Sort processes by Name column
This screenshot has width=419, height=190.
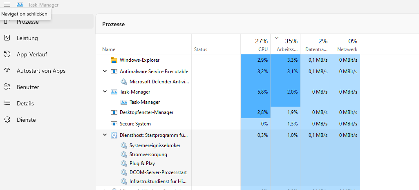click(x=144, y=45)
